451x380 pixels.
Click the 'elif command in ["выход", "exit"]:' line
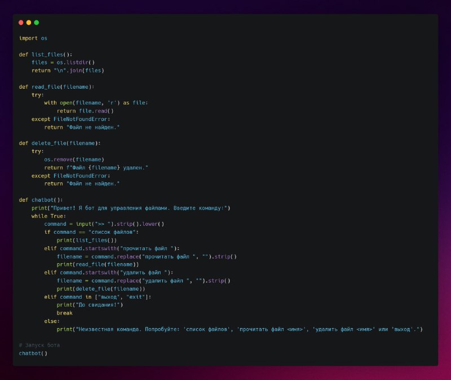98,297
